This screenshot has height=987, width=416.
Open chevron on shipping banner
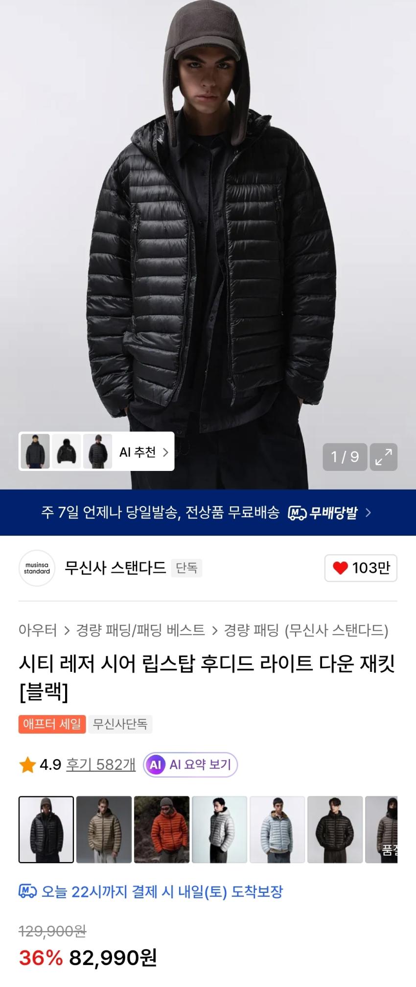click(x=368, y=513)
